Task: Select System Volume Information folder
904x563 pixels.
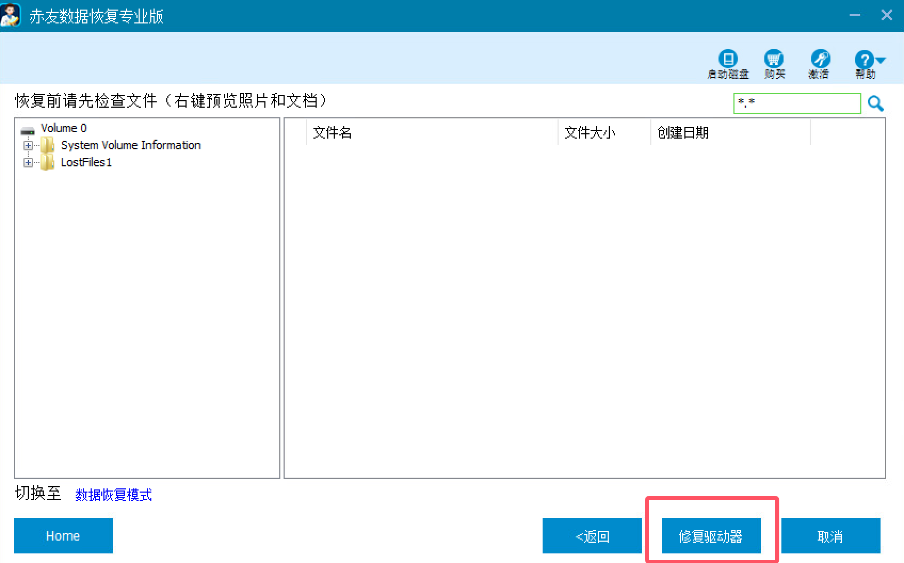Action: tap(131, 145)
